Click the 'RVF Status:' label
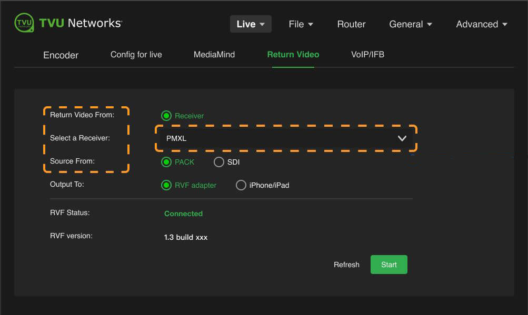Screen dimensions: 528x315 point(69,212)
